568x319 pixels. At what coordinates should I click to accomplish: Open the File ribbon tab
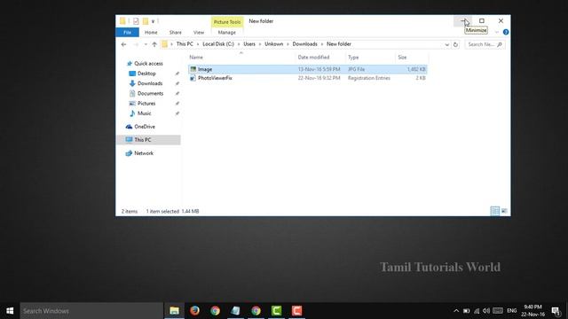(x=127, y=32)
